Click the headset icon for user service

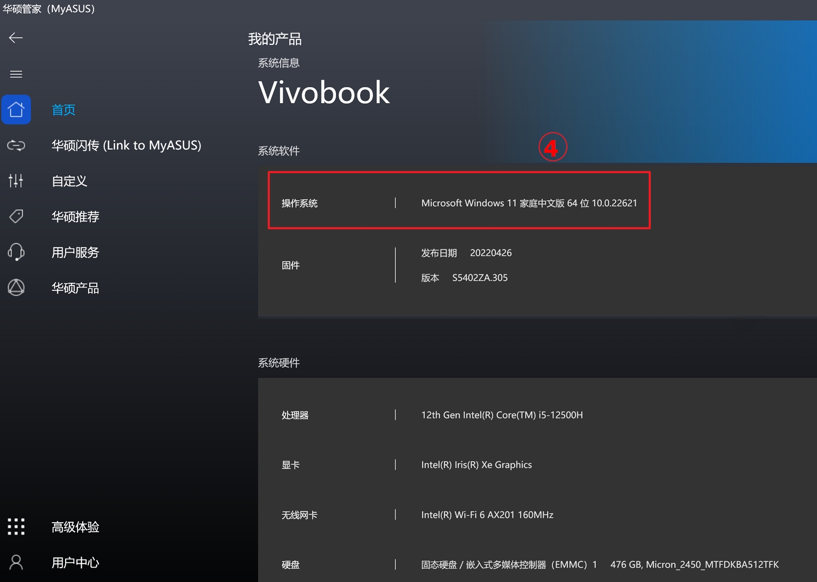click(16, 252)
